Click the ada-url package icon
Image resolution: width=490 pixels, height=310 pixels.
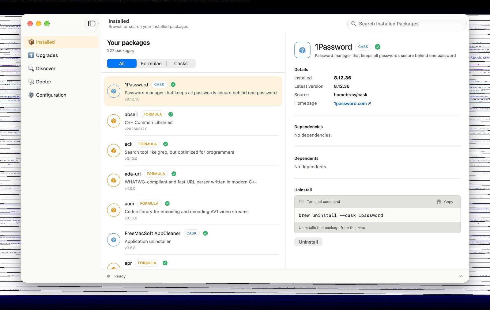[x=114, y=180]
